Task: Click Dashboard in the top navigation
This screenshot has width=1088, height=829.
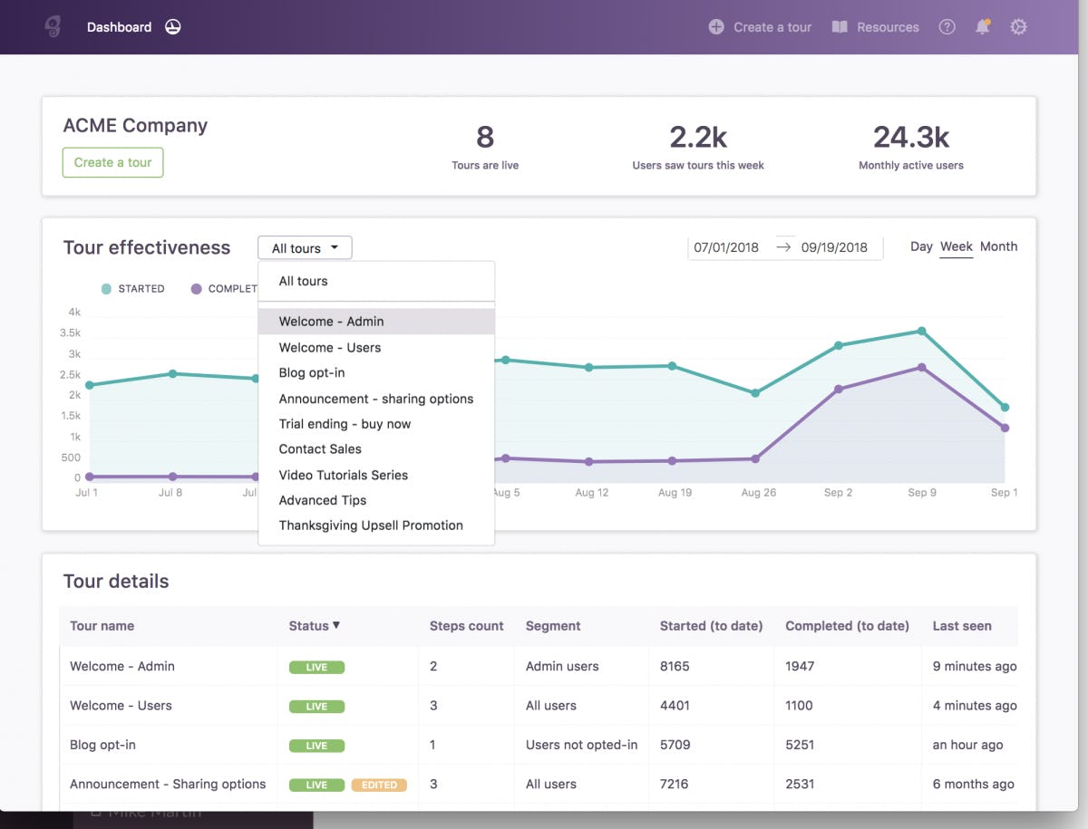Action: click(119, 27)
